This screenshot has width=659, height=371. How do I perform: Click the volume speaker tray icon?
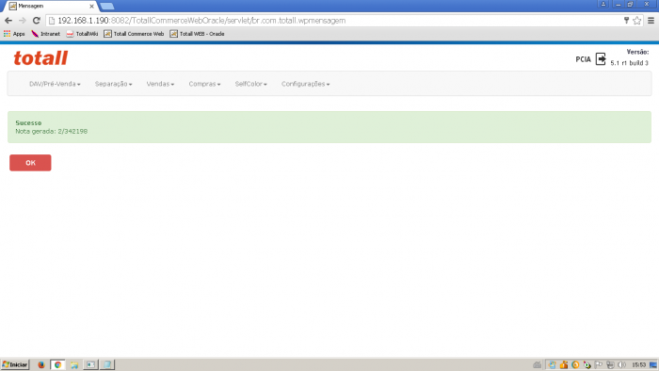pyautogui.click(x=622, y=364)
